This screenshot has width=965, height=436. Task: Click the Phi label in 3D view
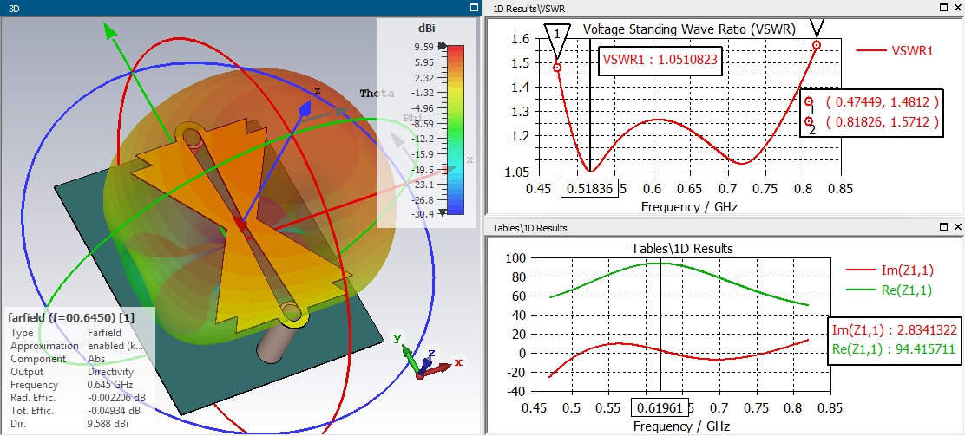(412, 118)
